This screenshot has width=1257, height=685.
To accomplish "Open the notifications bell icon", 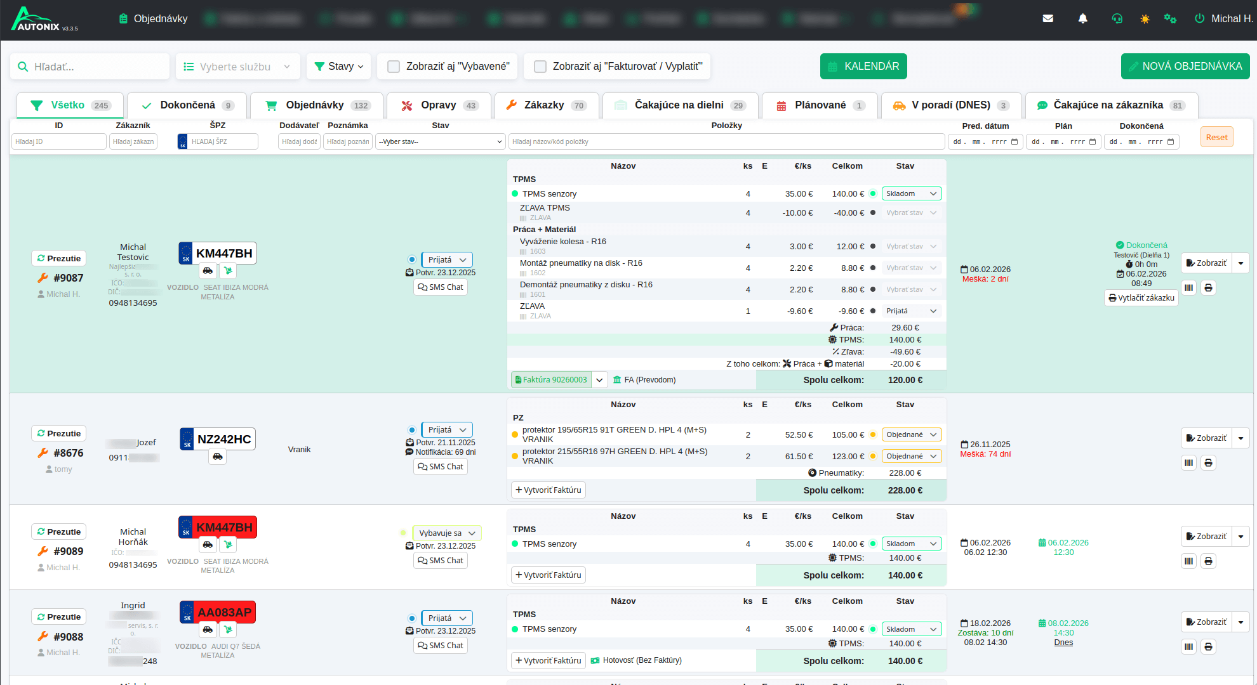I will [1083, 18].
